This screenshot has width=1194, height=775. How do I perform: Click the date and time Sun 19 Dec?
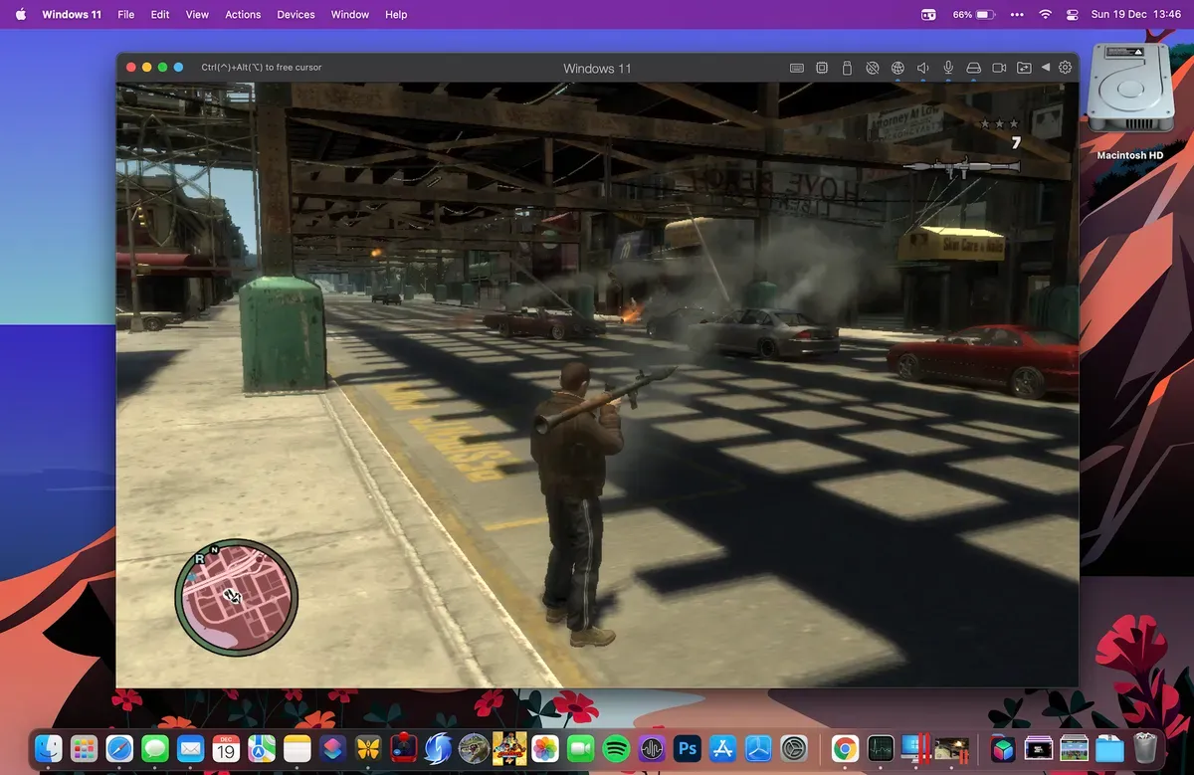coord(1133,15)
